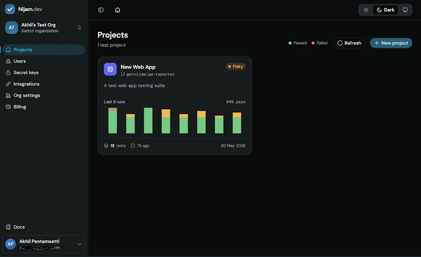Image resolution: width=421 pixels, height=257 pixels.
Task: Select the last run bar in chart
Action: (x=237, y=123)
